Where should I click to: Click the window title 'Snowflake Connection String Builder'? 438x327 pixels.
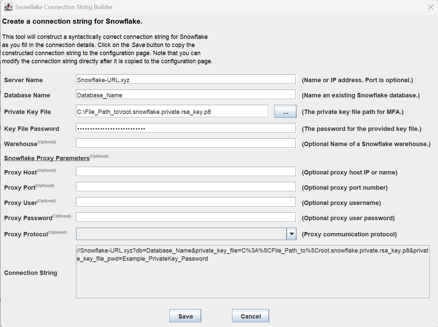64,7
